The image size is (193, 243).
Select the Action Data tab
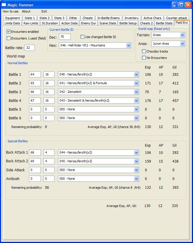(x=69, y=23)
